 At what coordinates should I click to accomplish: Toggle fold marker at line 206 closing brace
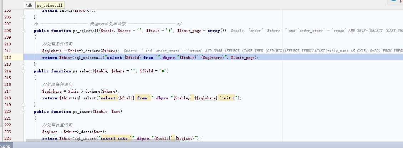point(24,17)
